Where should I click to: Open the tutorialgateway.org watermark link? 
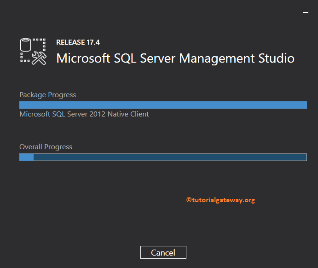(x=223, y=200)
